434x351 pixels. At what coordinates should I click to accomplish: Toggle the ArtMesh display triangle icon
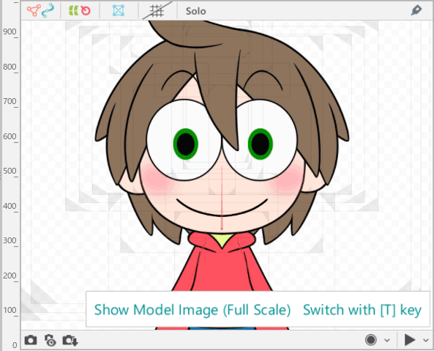coord(34,10)
